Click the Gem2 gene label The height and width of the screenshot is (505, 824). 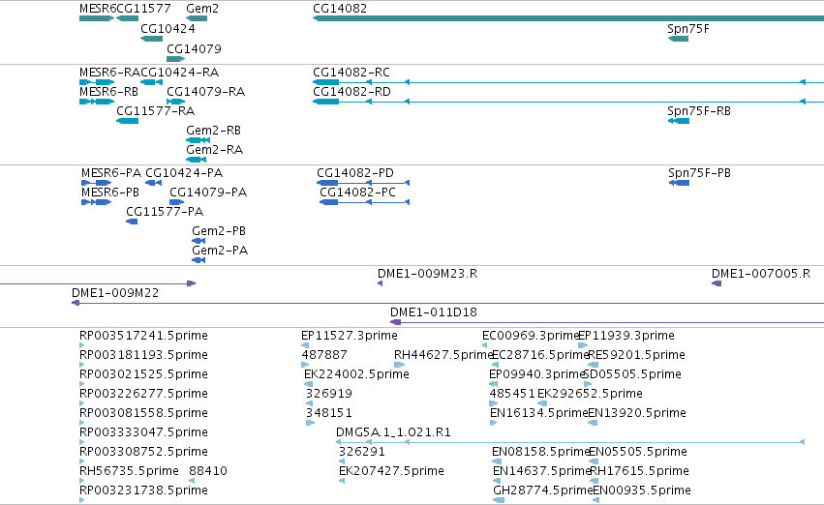(x=202, y=9)
